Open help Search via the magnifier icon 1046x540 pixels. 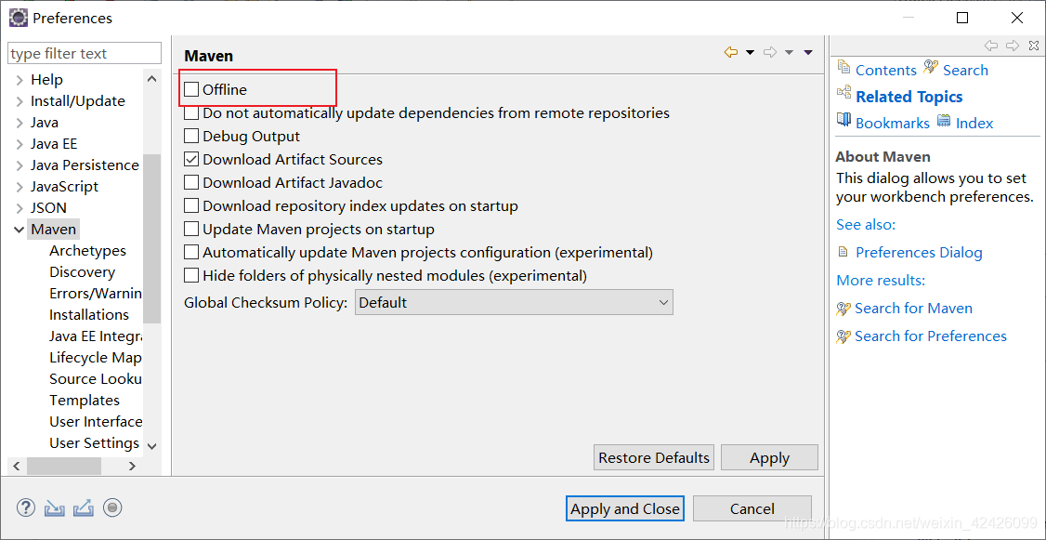pyautogui.click(x=930, y=69)
